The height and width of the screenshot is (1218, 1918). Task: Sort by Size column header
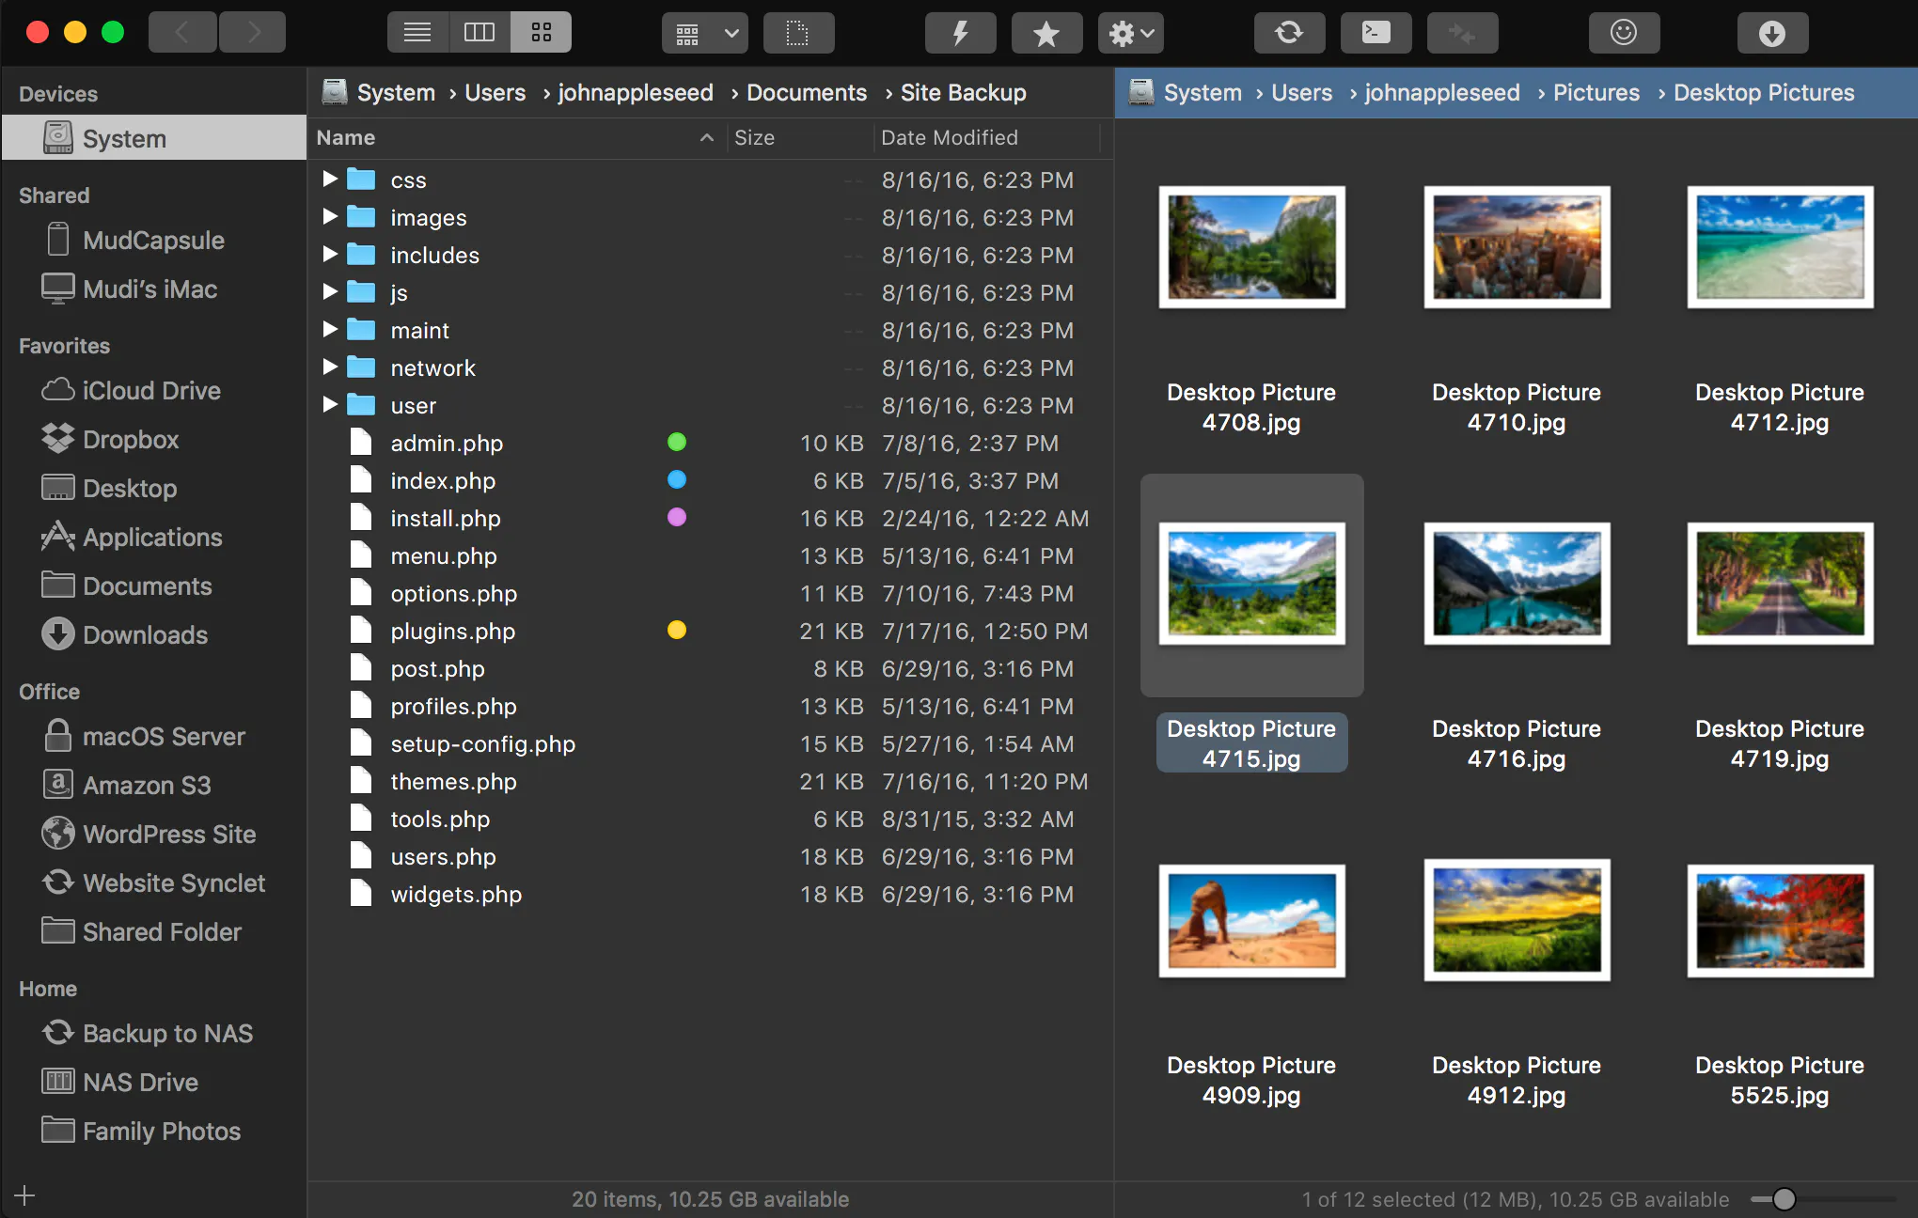click(x=800, y=138)
